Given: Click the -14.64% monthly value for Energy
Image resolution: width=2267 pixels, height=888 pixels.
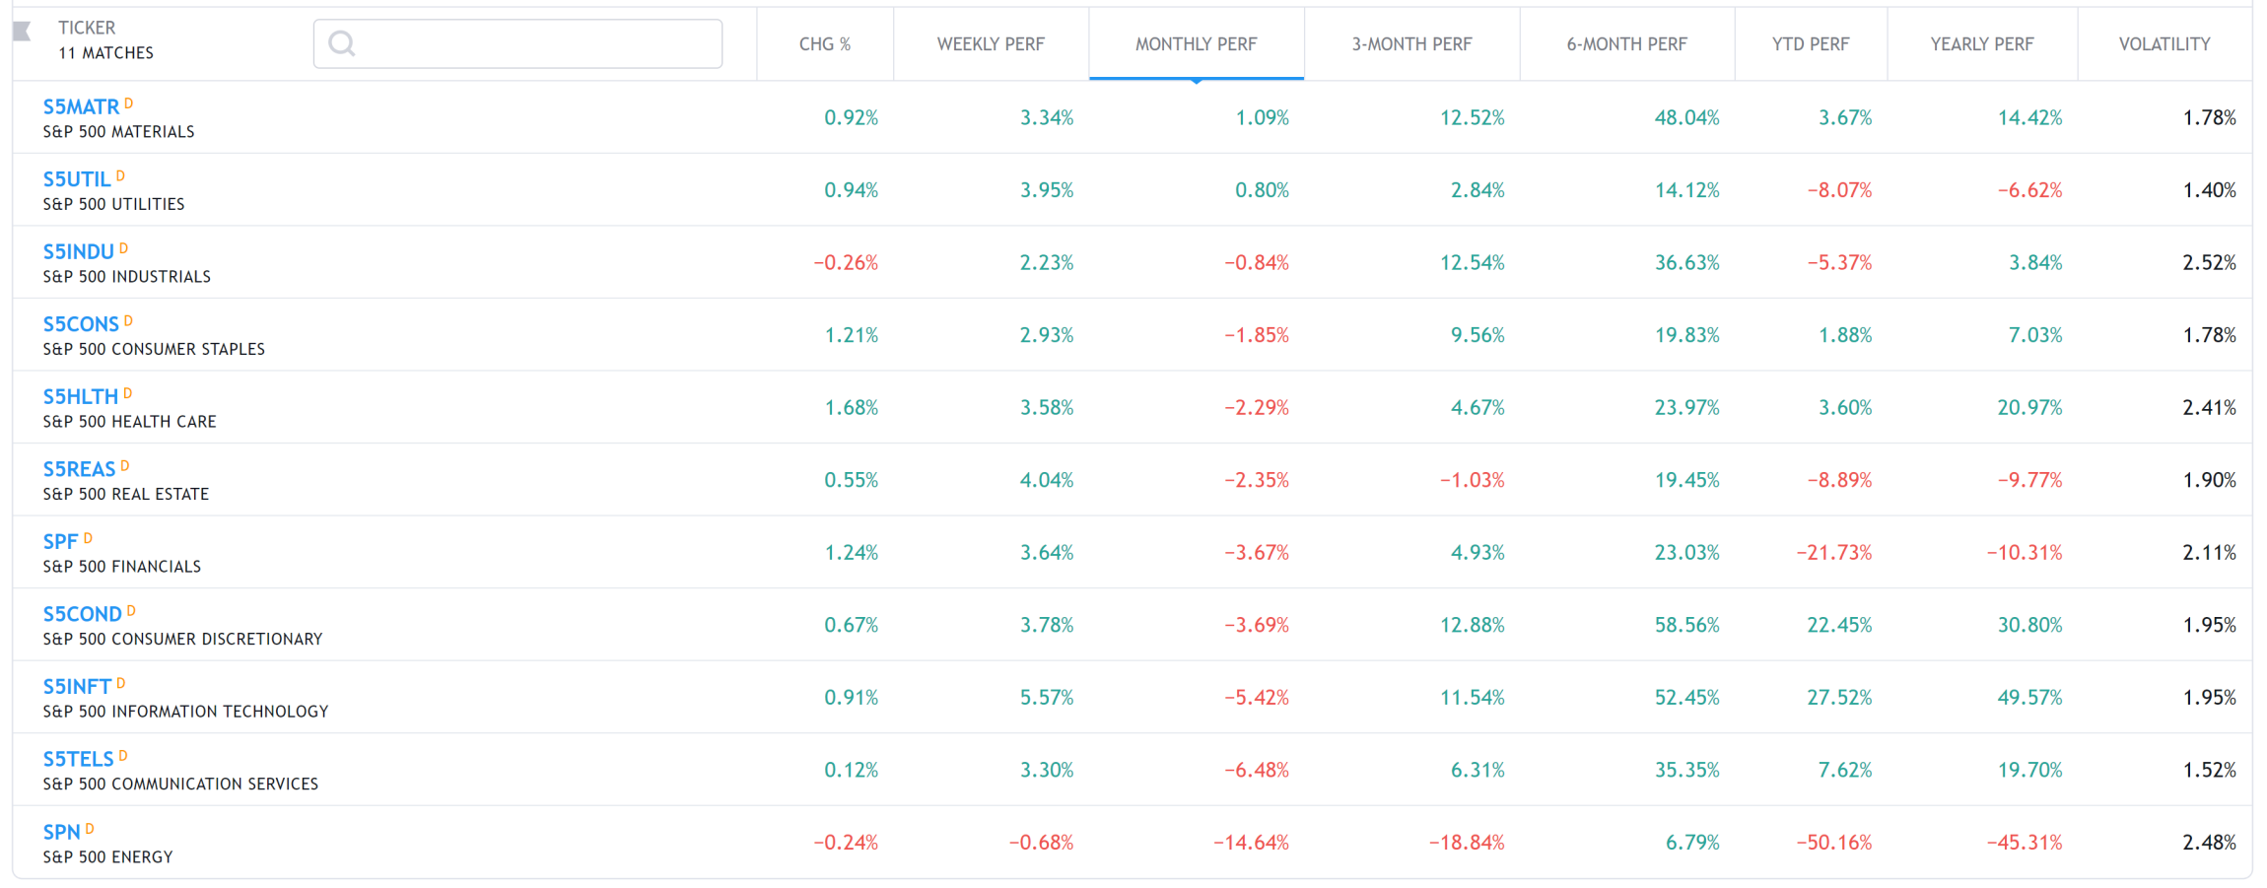Looking at the screenshot, I should point(1251,843).
